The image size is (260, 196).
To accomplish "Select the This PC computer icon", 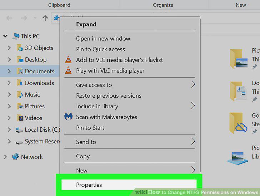I will 16,36.
